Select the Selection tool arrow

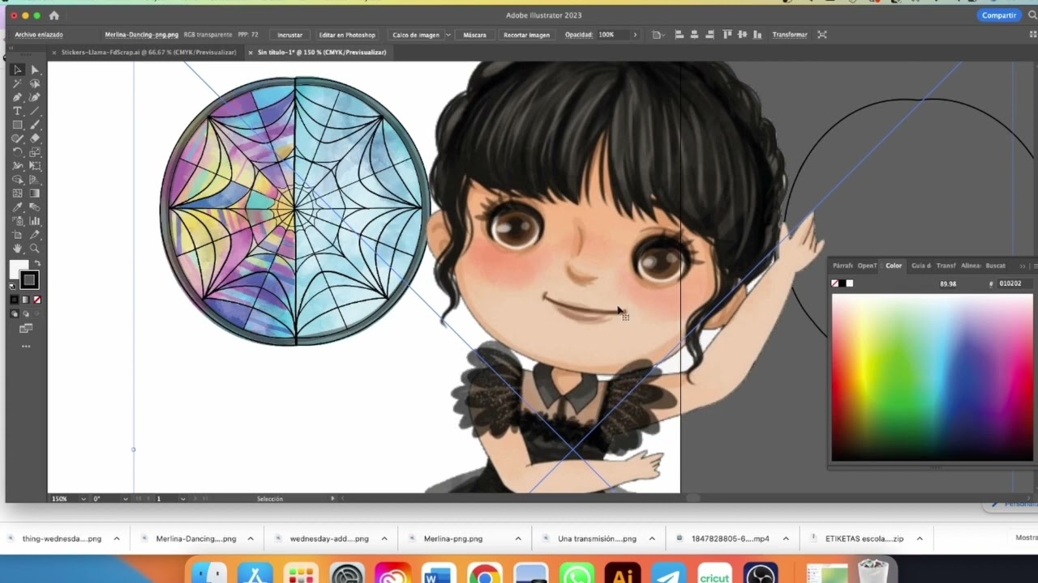[17, 70]
